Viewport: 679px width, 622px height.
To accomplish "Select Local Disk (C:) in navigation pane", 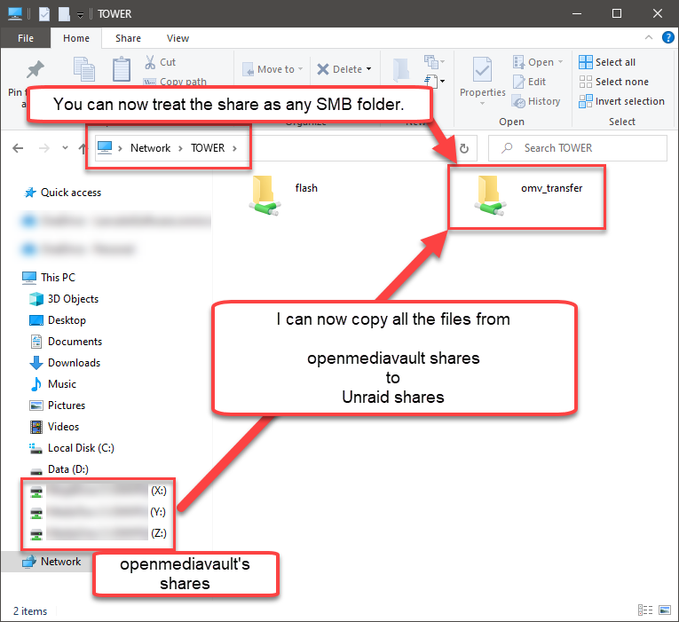I will point(80,448).
